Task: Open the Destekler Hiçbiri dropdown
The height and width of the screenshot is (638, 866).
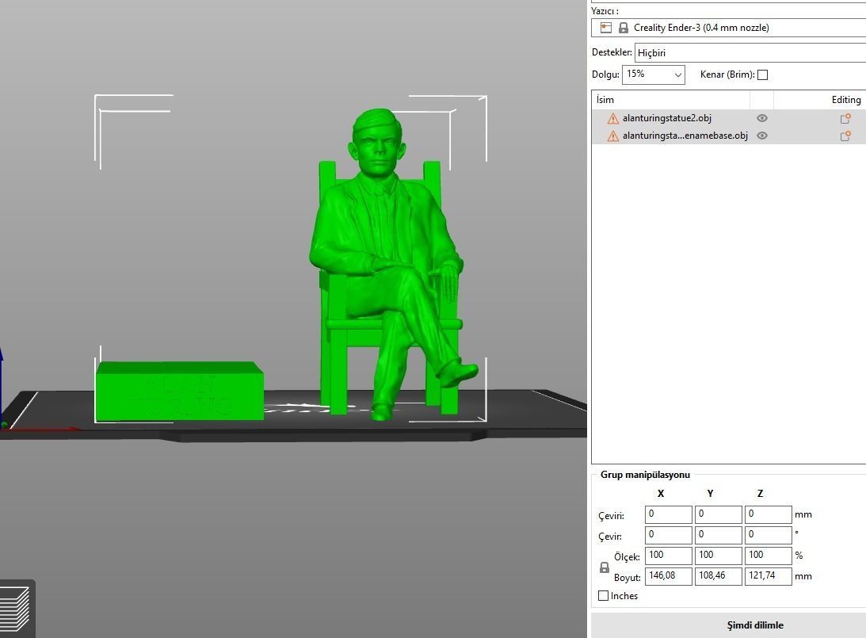Action: [x=750, y=53]
